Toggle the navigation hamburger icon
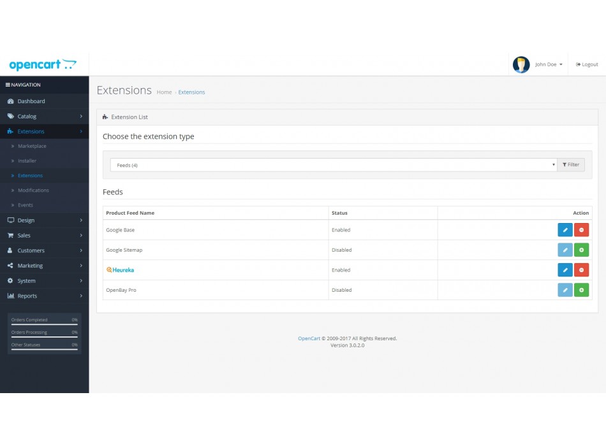 pyautogui.click(x=8, y=85)
